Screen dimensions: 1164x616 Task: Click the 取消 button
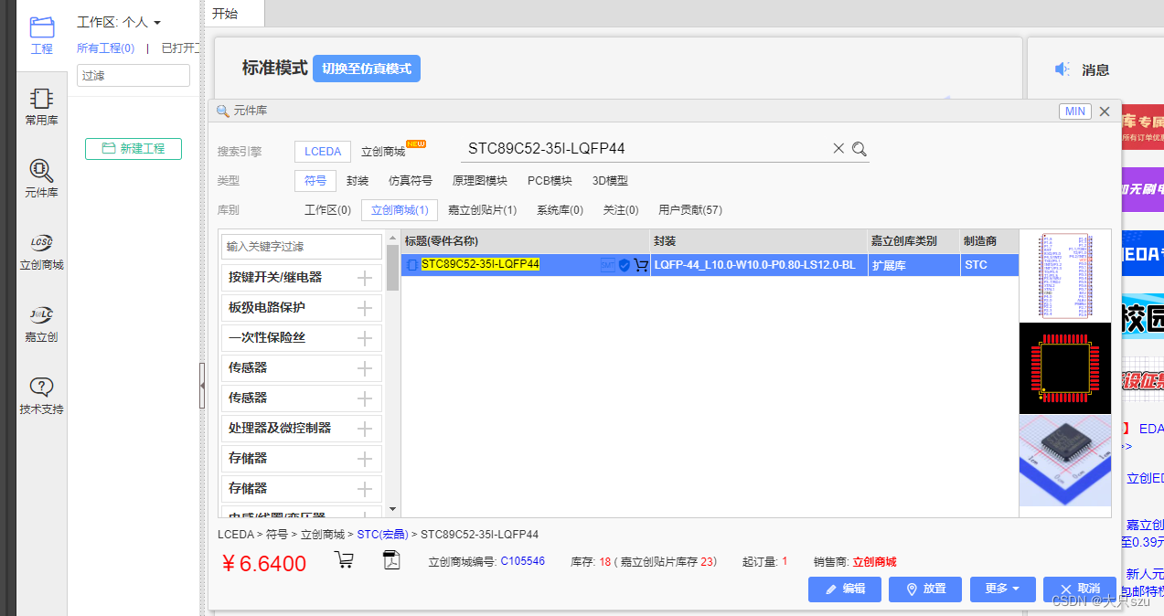1080,589
